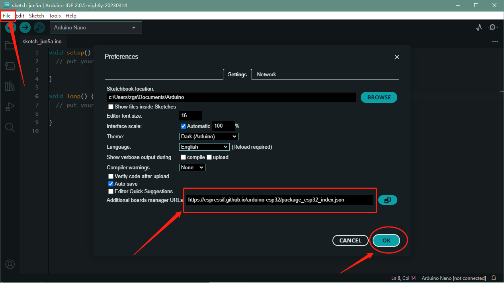
Task: Click the void setup() code line
Action: (70, 52)
